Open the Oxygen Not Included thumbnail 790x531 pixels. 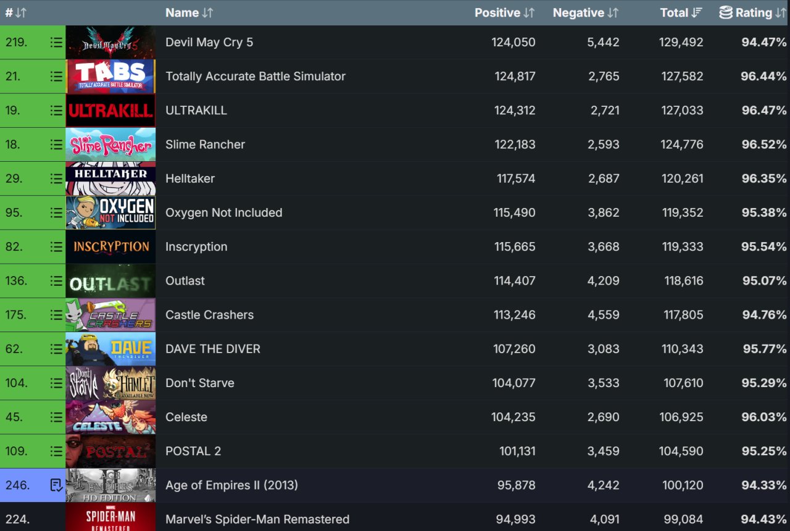[x=110, y=212]
